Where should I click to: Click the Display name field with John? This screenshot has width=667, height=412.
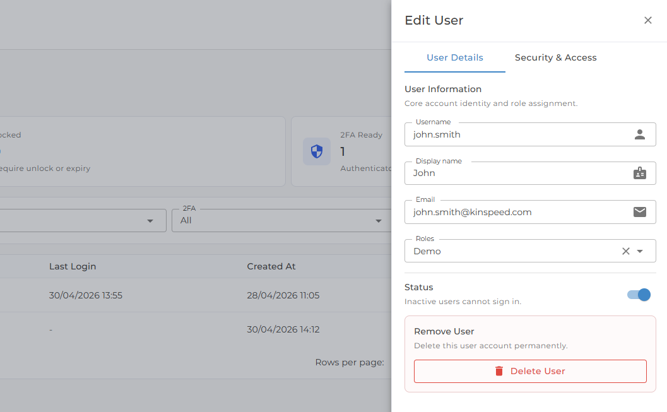pos(530,173)
